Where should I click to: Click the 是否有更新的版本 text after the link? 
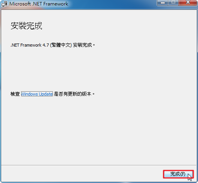pyautogui.click(x=73, y=94)
